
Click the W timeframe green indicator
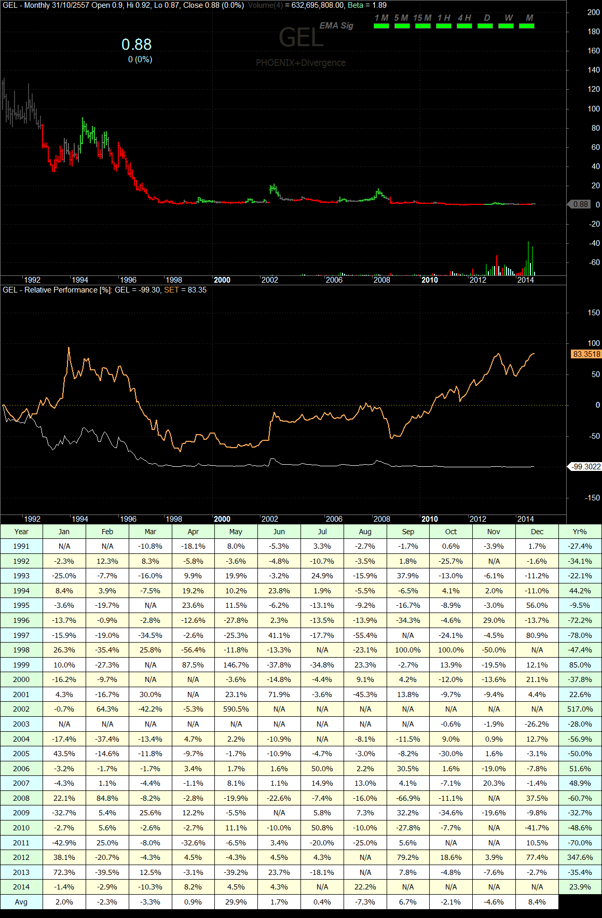coord(506,25)
